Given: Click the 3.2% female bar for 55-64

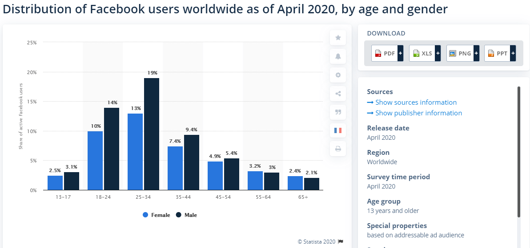Looking at the screenshot, I should (255, 181).
